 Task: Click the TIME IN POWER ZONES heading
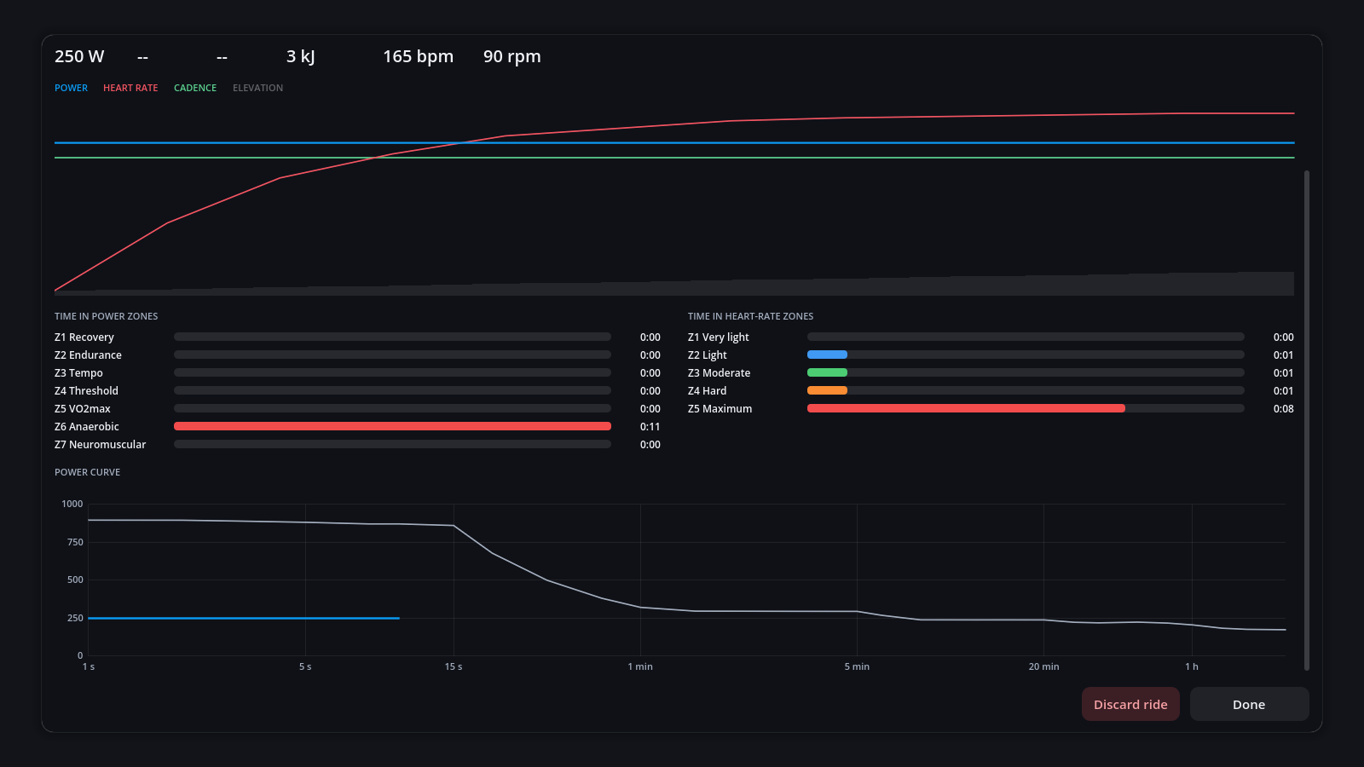tap(107, 316)
